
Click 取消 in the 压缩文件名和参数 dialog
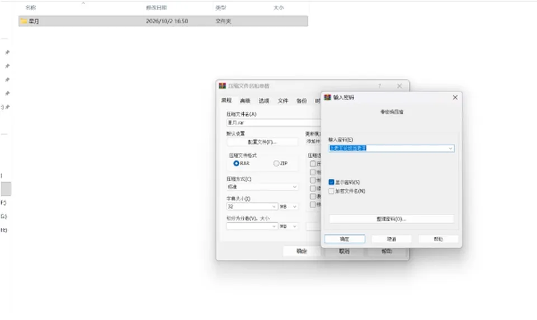(344, 251)
